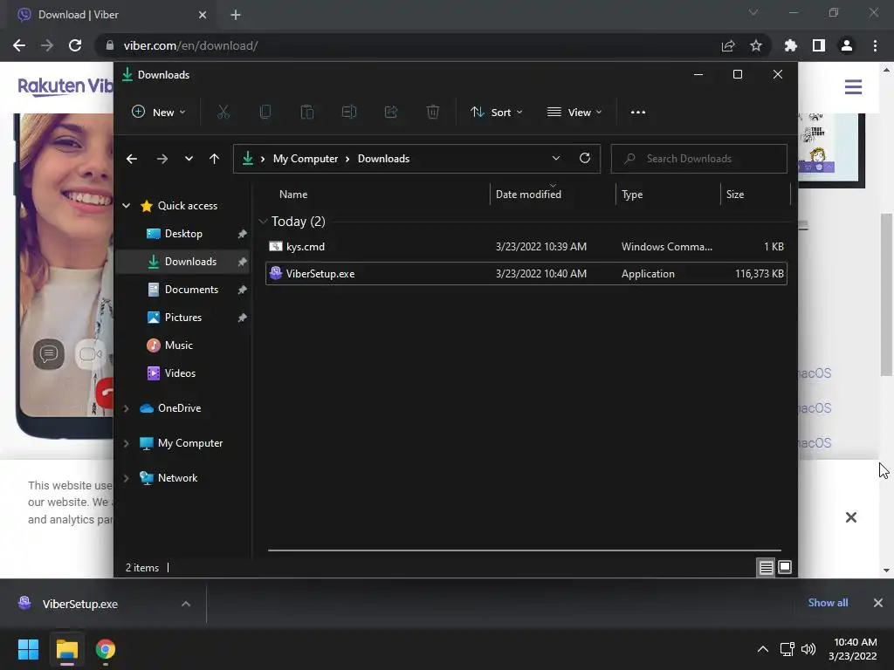Screen dimensions: 894x670
Task: Expand the Network tree node
Action: pyautogui.click(x=127, y=478)
